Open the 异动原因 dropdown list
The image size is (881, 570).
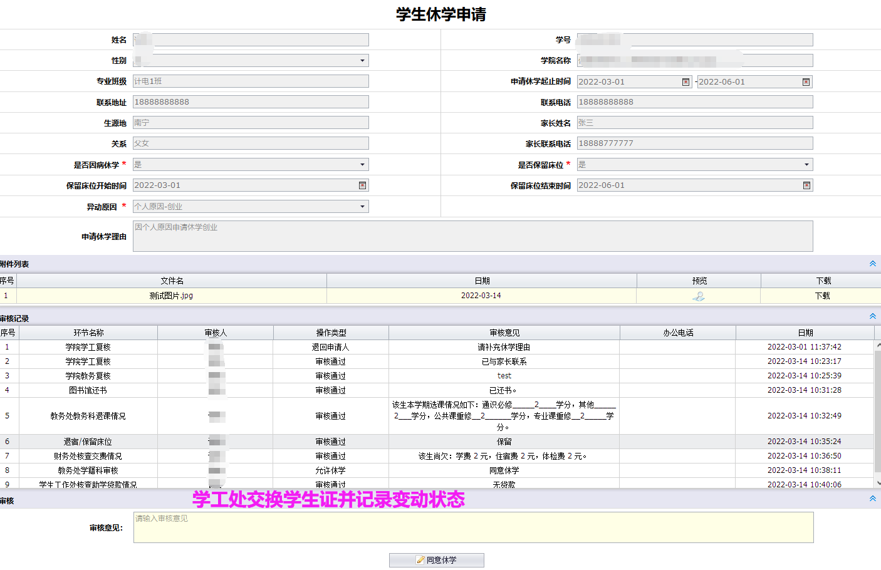point(362,207)
